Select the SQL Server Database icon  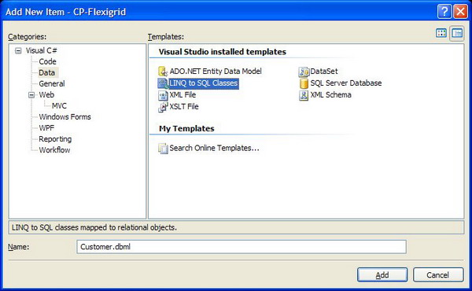[304, 83]
